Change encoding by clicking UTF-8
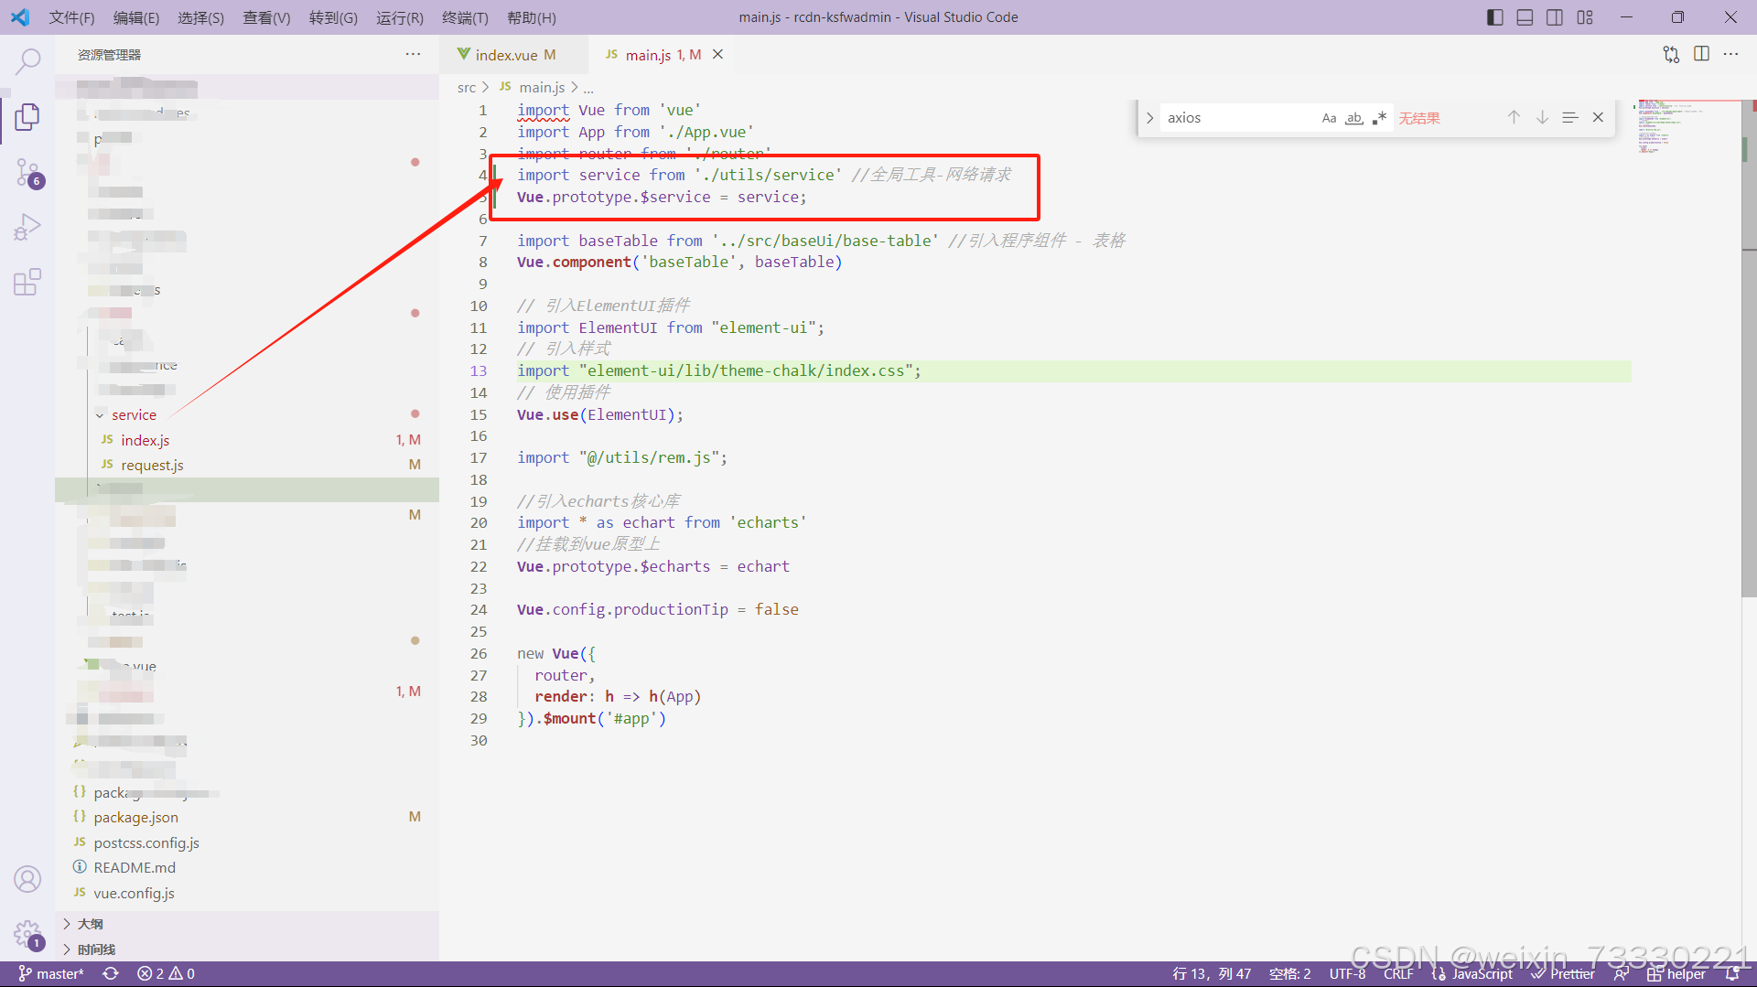The image size is (1757, 987). tap(1347, 973)
